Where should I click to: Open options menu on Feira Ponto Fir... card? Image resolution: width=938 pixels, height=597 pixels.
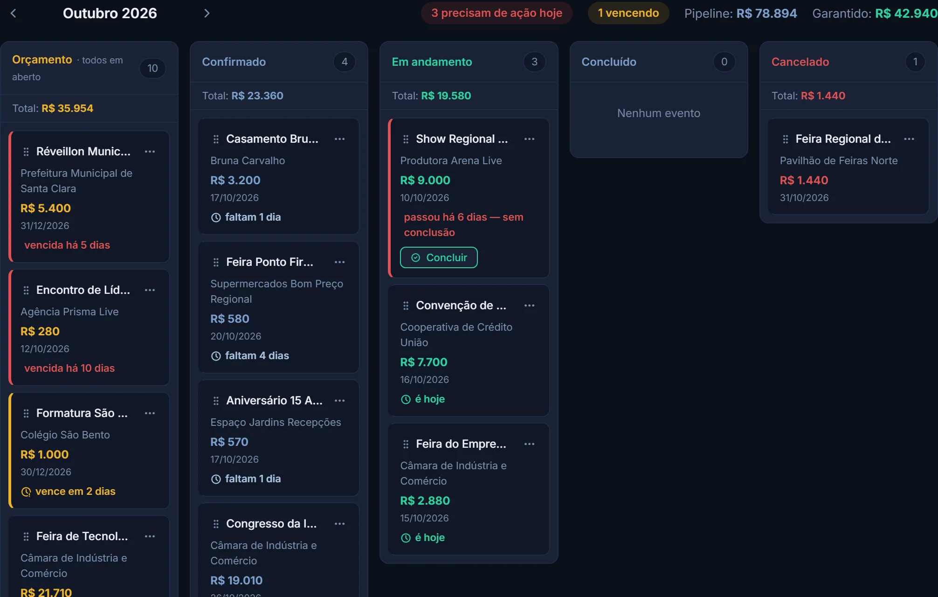coord(339,262)
